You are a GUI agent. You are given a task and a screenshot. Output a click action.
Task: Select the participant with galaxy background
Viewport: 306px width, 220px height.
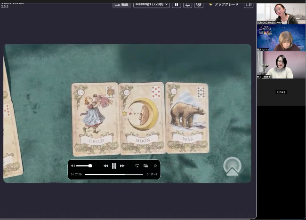tap(281, 38)
